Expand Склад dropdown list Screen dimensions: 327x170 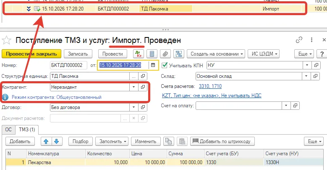click(306, 76)
